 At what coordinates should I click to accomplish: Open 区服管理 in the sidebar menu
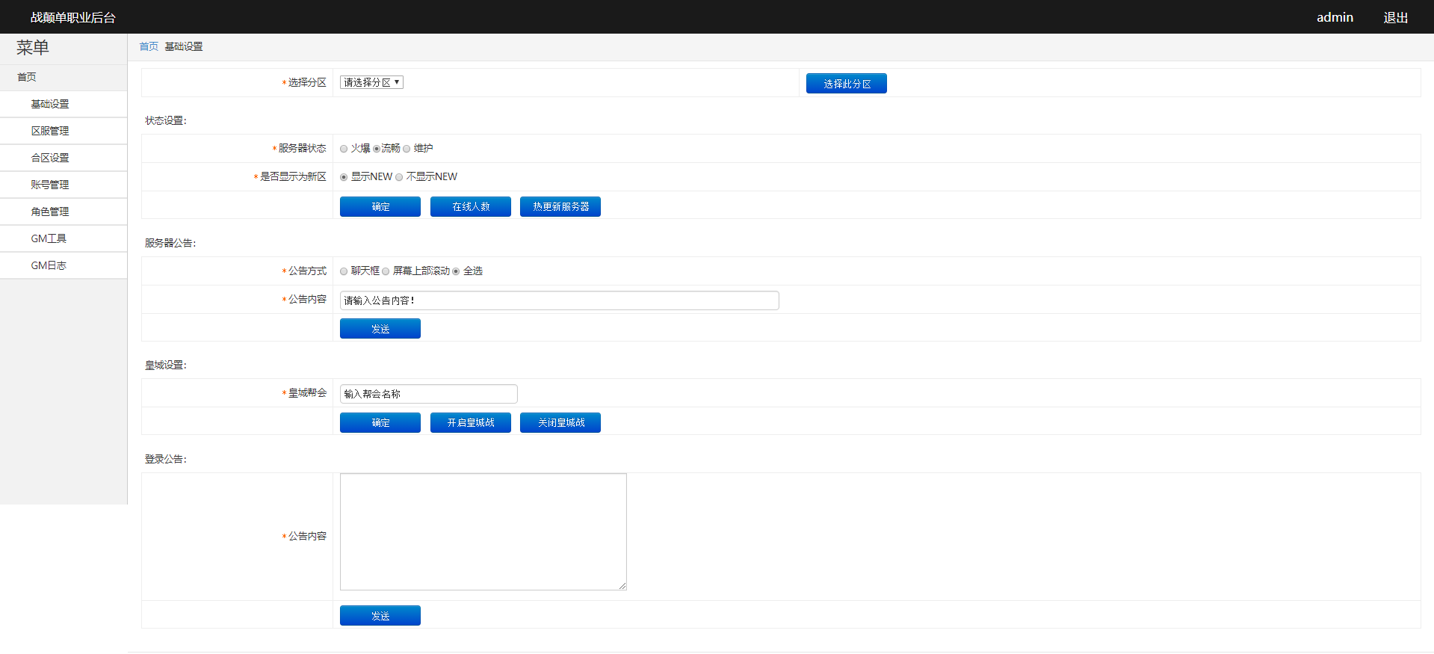coord(50,131)
